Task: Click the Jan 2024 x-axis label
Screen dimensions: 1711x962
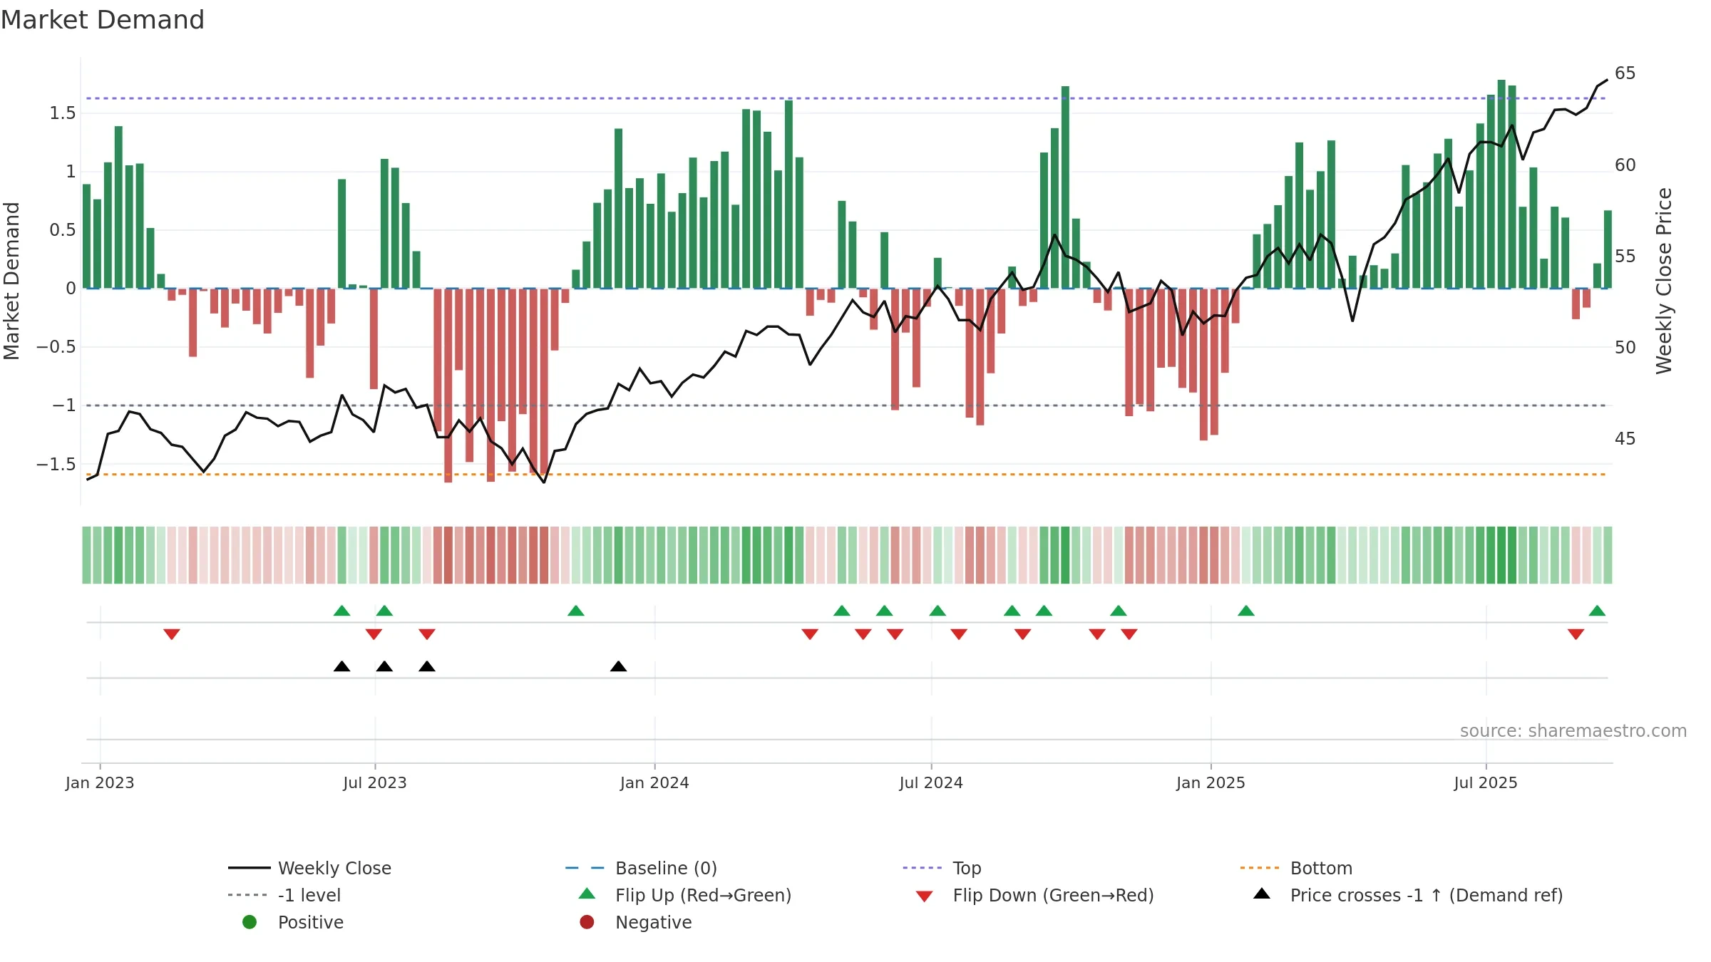Action: tap(654, 782)
